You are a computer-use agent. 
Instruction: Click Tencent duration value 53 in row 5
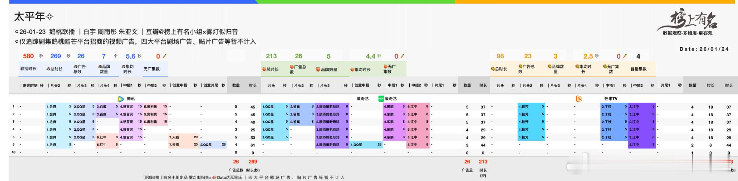[x=253, y=138]
